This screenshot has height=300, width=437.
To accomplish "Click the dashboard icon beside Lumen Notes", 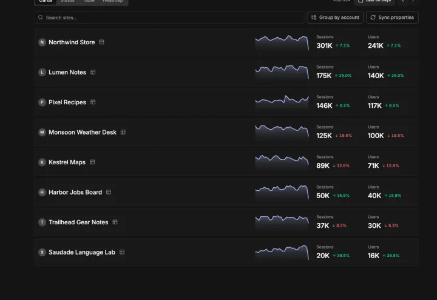I will pos(93,72).
